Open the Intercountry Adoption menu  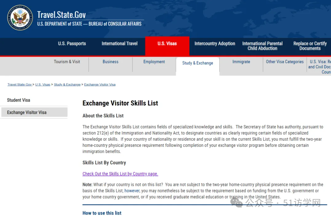click(x=215, y=43)
